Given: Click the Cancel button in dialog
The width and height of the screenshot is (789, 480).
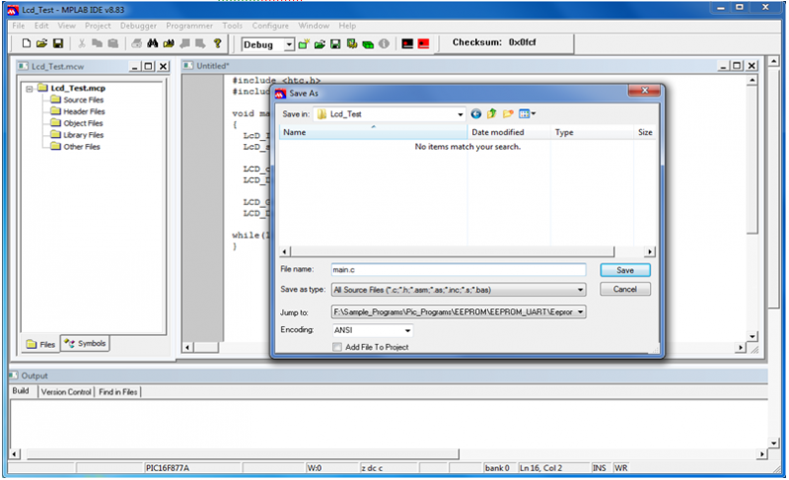Looking at the screenshot, I should point(625,289).
